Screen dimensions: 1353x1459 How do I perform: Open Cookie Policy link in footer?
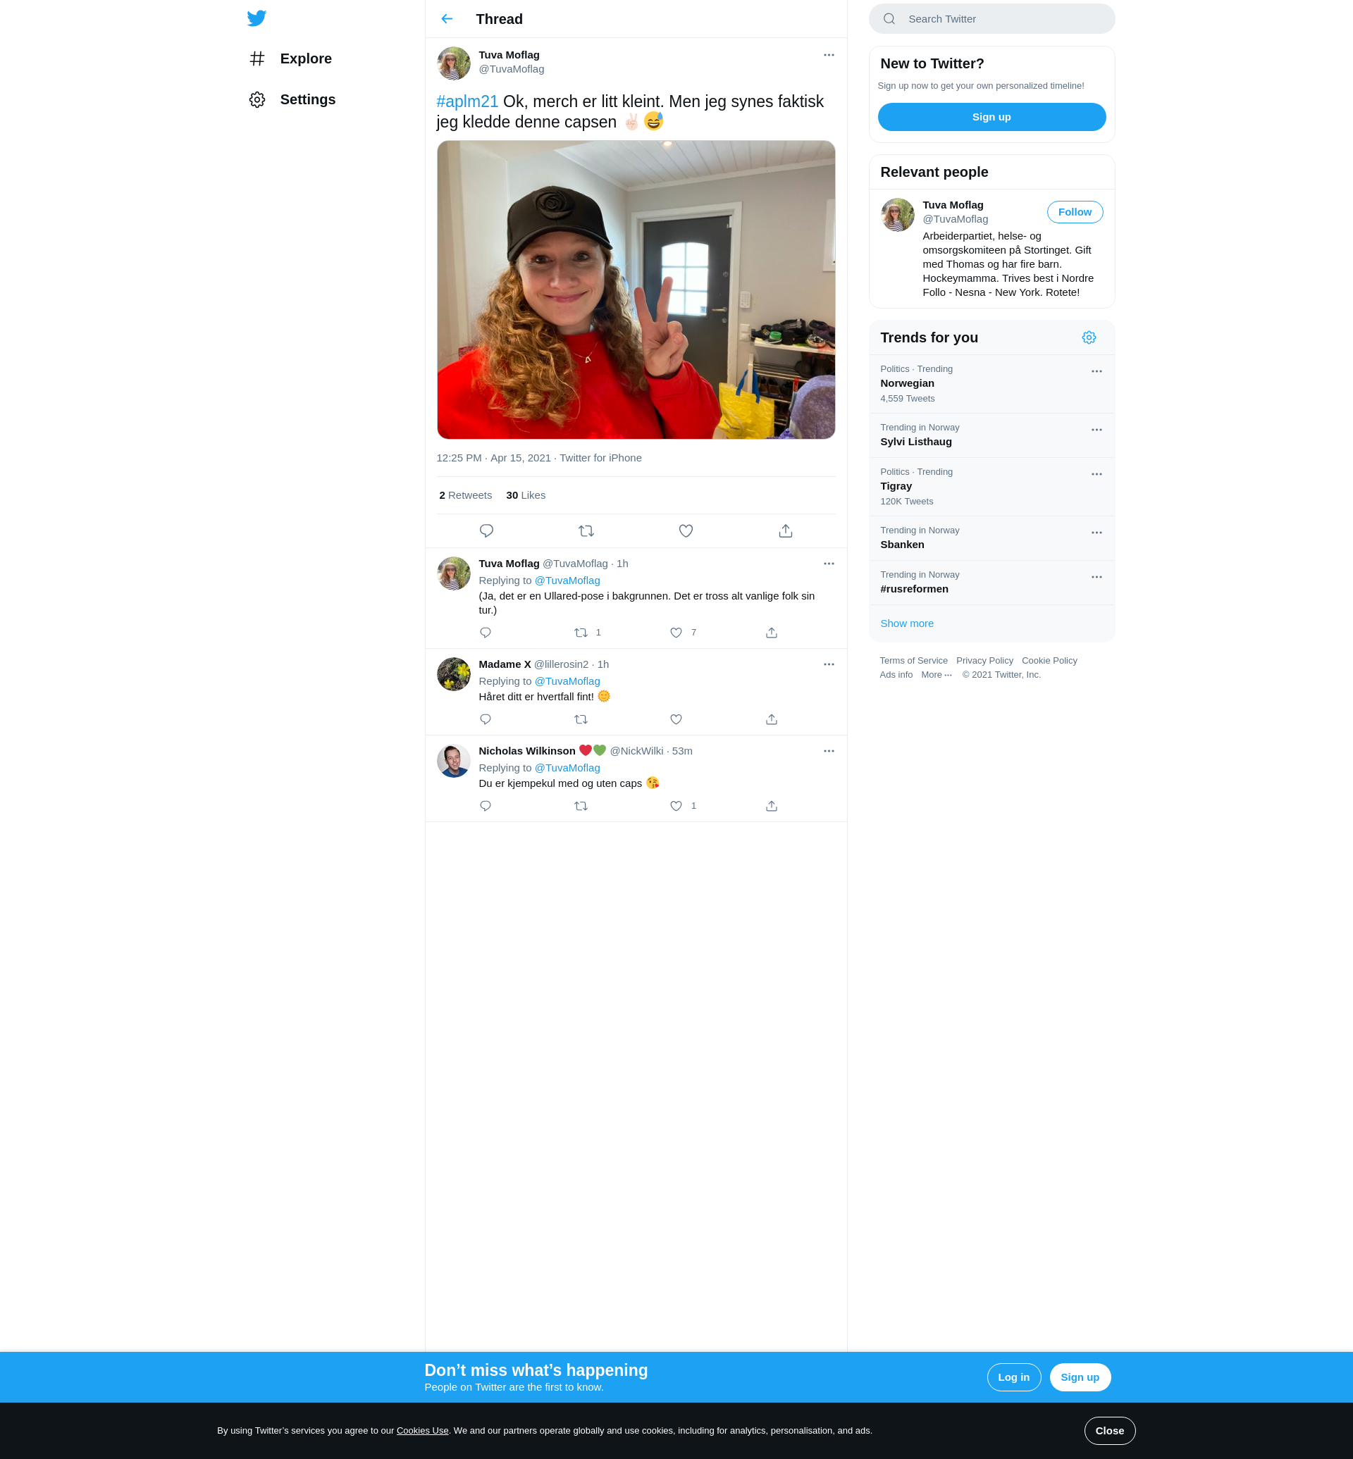point(1049,661)
